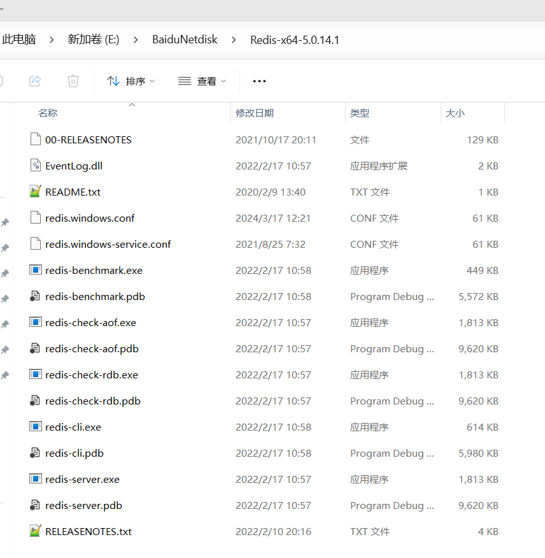Screen dimensions: 545x558
Task: Select the redis-check-aof.exe application icon
Action: pyautogui.click(x=36, y=322)
